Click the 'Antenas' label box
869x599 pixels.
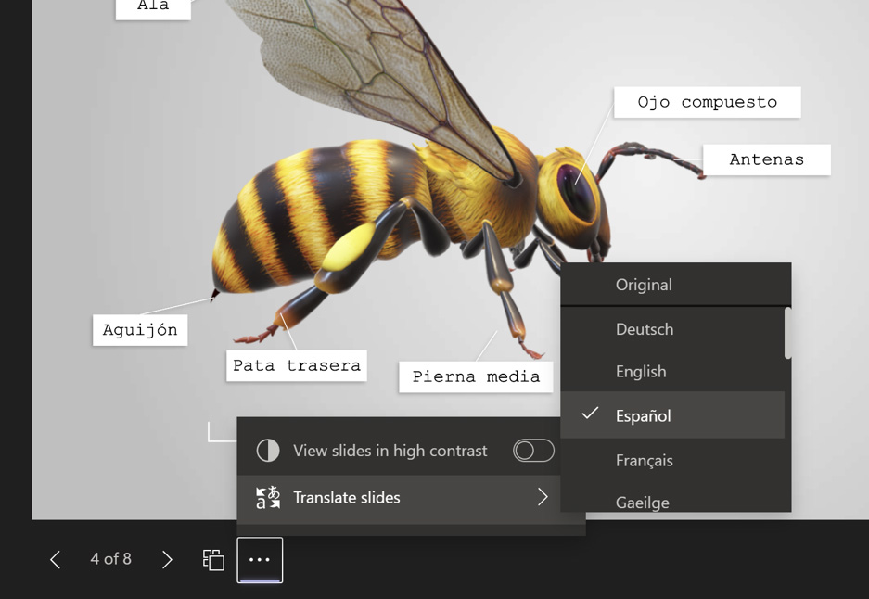[x=766, y=159]
